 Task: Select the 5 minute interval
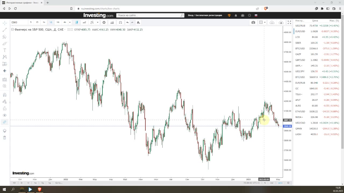point(31,23)
